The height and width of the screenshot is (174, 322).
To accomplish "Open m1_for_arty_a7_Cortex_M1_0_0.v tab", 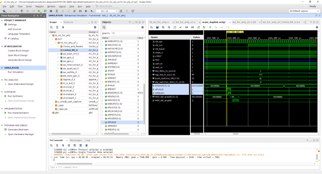I will 281,22.
